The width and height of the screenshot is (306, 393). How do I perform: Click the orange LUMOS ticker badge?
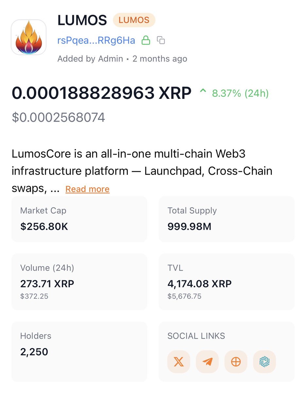tap(134, 20)
